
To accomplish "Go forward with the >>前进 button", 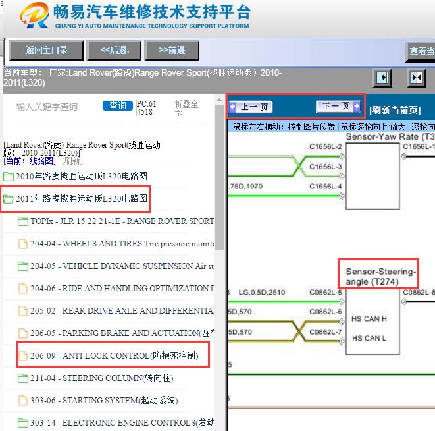I will [172, 50].
